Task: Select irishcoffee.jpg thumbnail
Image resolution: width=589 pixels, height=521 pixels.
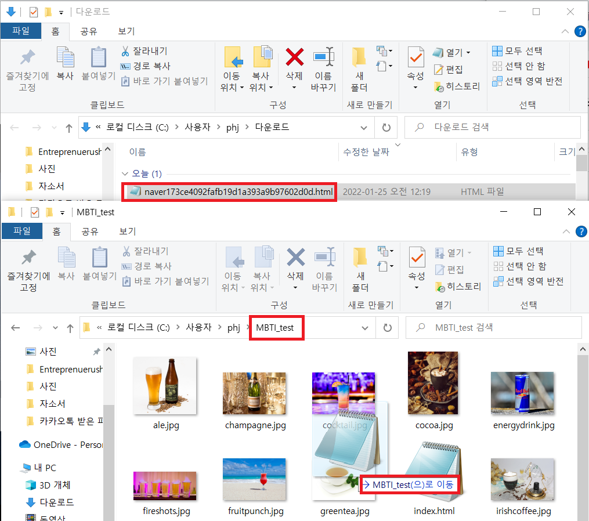Action: pos(522,479)
